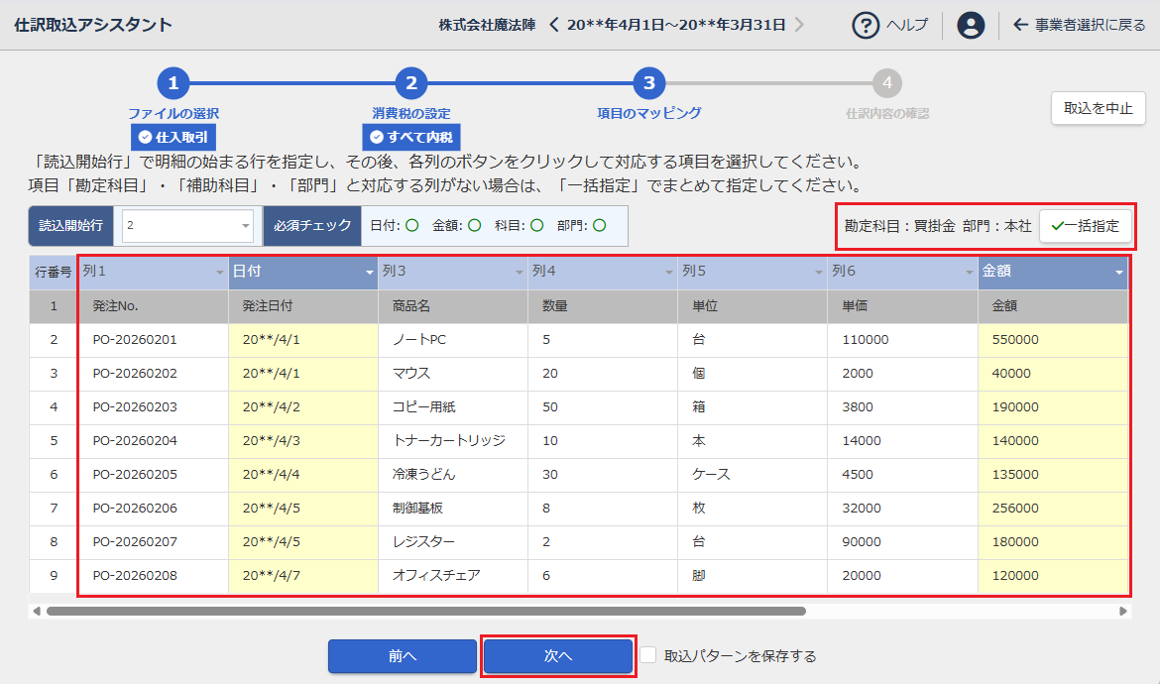Click step 2 circle 消費税の設定
Screen dimensions: 1160x684
coord(410,84)
